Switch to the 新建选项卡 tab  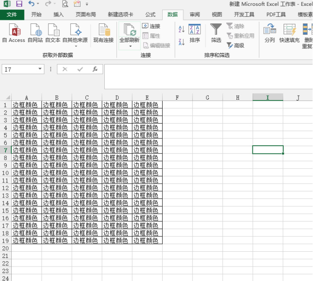tap(121, 14)
